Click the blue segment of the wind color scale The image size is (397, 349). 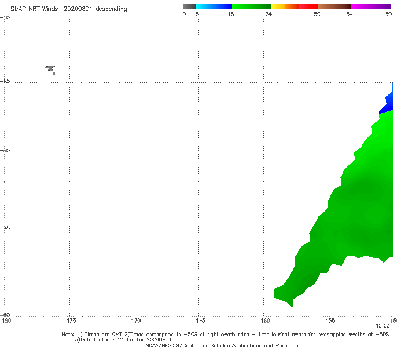point(214,6)
